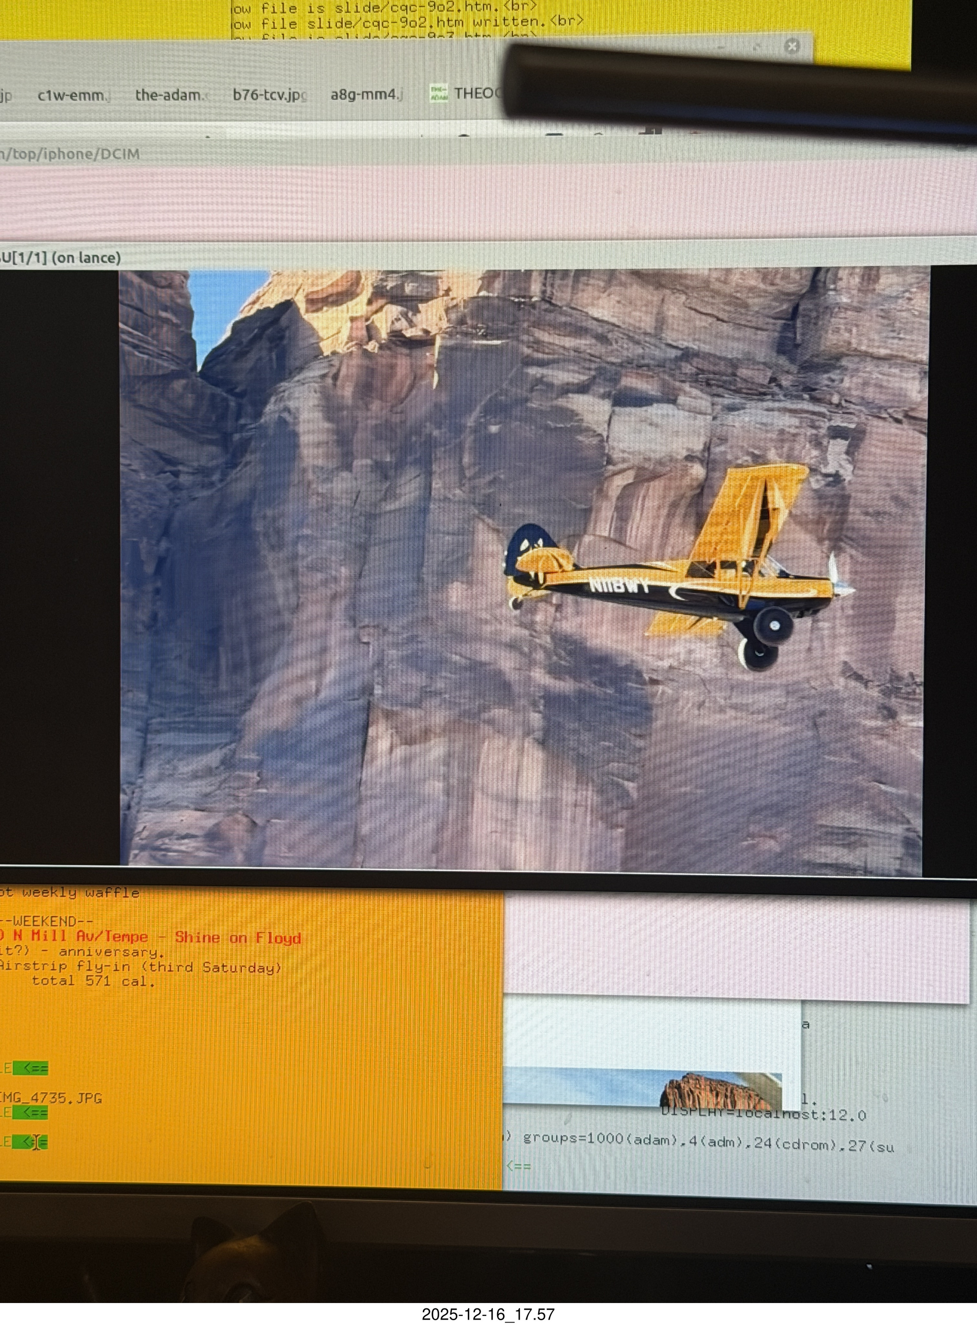Close the file manager window with X
977x1325 pixels.
(792, 47)
